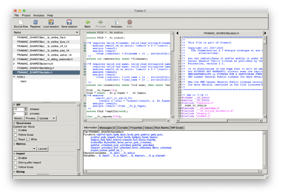The height and width of the screenshot is (195, 281).
Task: Open the Properties tab
Action: pos(136,128)
